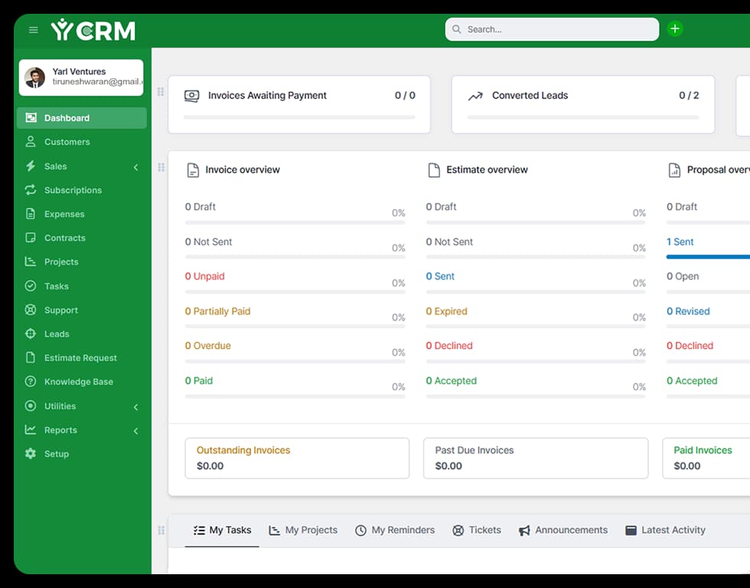The height and width of the screenshot is (588, 750).
Task: Click the 0 Expired estimates link
Action: tap(447, 312)
